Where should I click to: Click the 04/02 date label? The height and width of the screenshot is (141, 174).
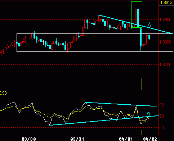tap(150, 139)
